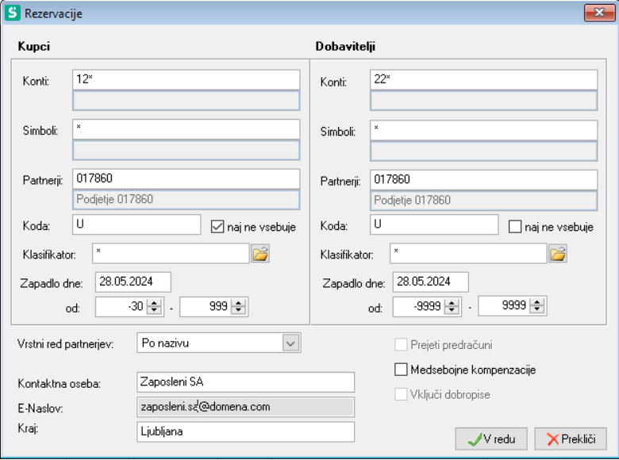Decrease Dobavitelji upper value 9999

[537, 309]
